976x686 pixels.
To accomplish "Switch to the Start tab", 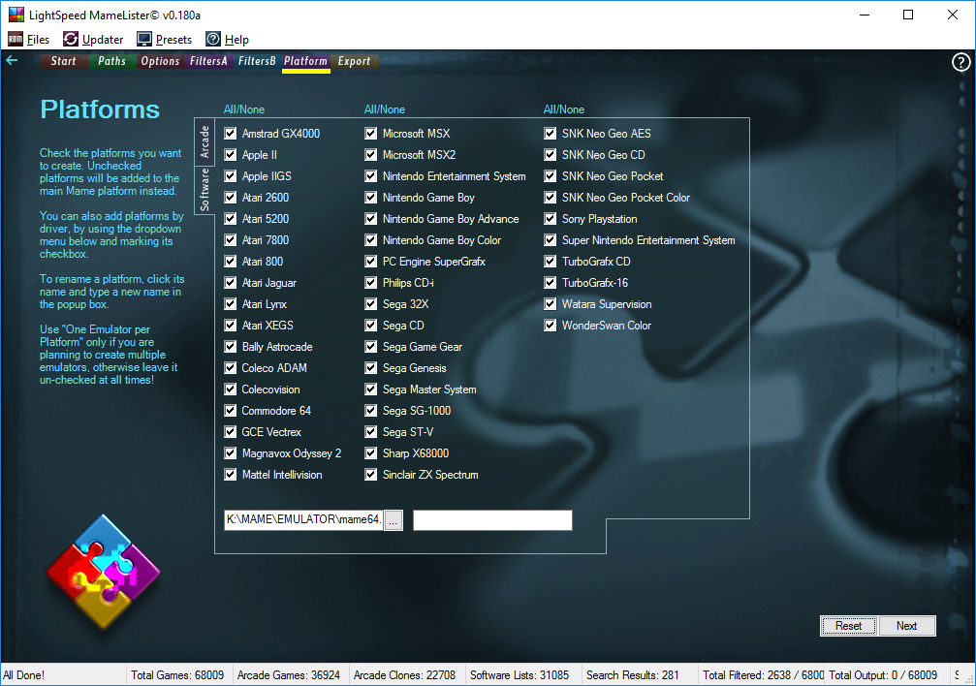I will (64, 61).
